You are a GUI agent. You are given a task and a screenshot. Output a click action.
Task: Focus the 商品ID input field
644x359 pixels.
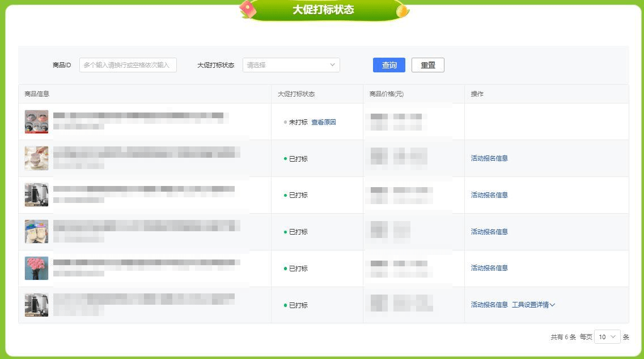[x=128, y=65]
